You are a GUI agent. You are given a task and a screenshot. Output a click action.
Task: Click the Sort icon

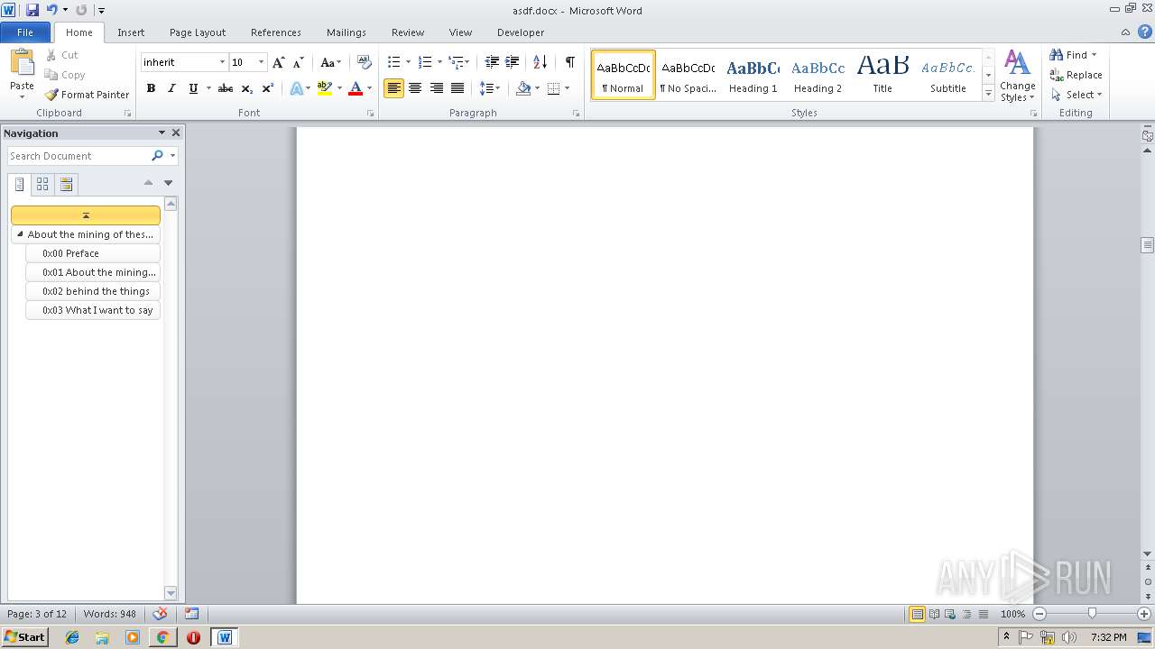click(540, 62)
